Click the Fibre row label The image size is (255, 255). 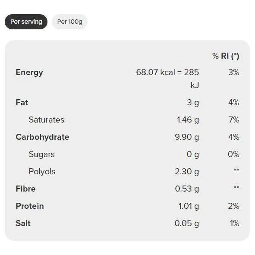26,189
